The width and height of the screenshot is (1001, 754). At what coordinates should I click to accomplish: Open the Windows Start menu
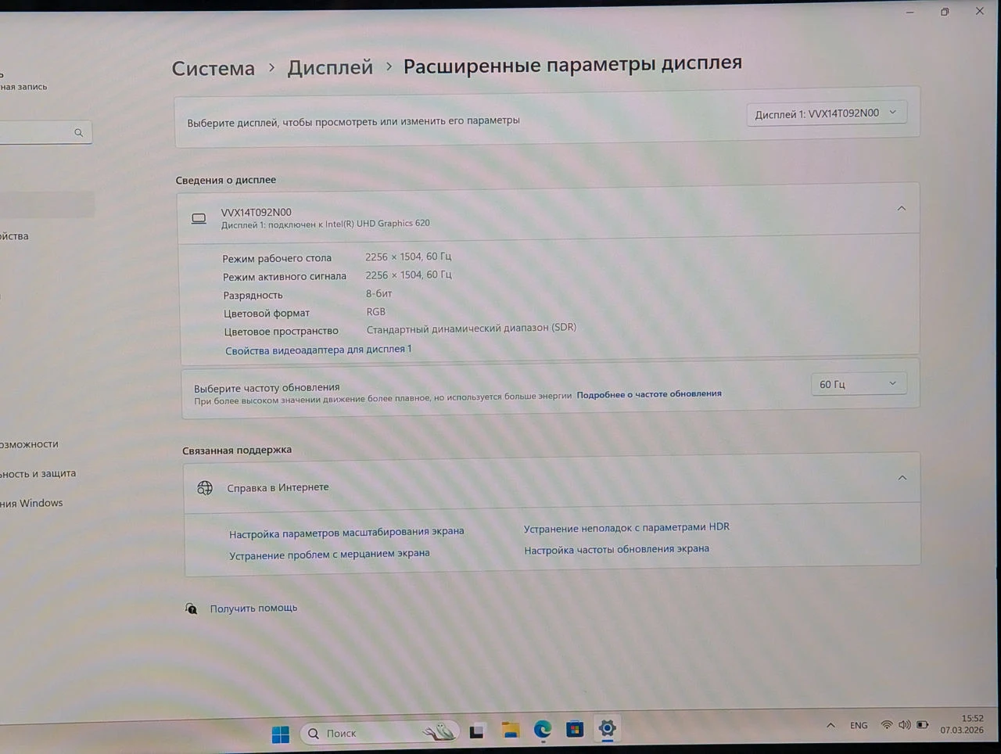point(281,734)
